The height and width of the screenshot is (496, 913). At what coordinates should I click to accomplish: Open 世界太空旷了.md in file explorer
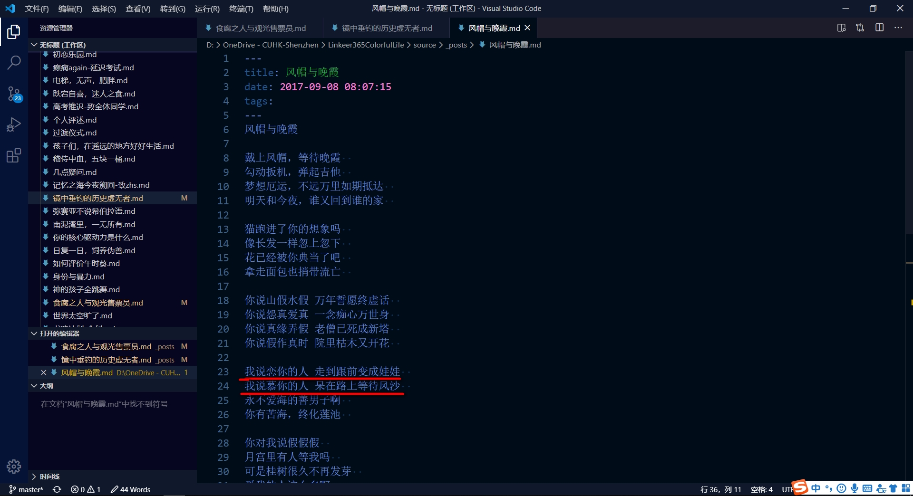pos(82,315)
